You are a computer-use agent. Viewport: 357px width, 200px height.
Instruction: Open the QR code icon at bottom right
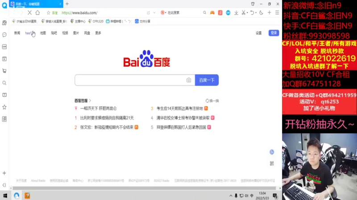pos(272,164)
